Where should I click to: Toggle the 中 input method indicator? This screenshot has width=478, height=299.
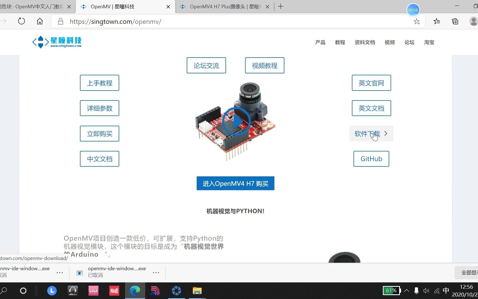(446, 290)
